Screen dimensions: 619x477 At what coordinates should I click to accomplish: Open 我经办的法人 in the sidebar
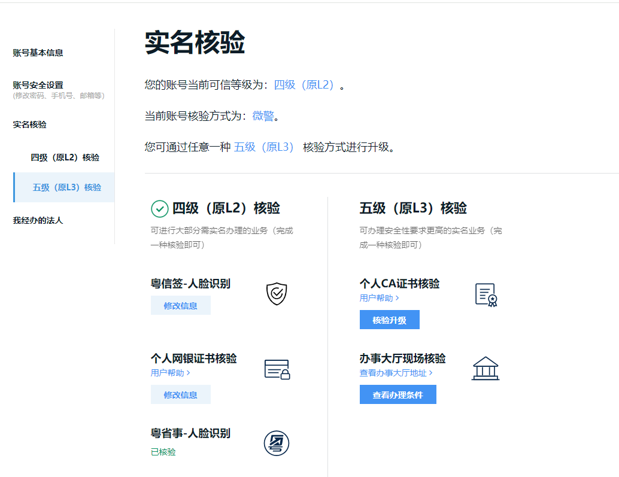coord(38,220)
